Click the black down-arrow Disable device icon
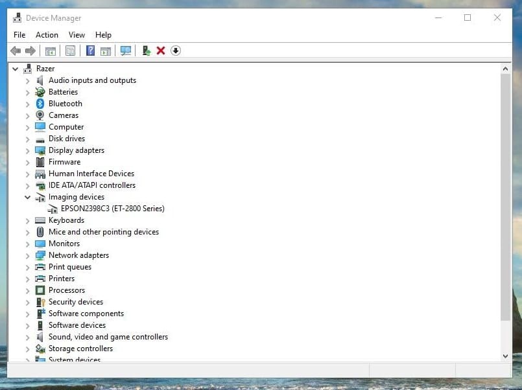522x390 pixels. pyautogui.click(x=176, y=51)
